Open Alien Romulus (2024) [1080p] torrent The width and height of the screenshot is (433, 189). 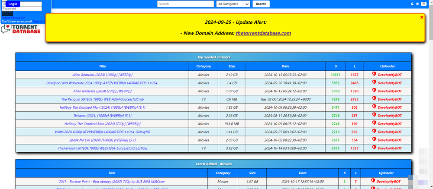(x=103, y=75)
